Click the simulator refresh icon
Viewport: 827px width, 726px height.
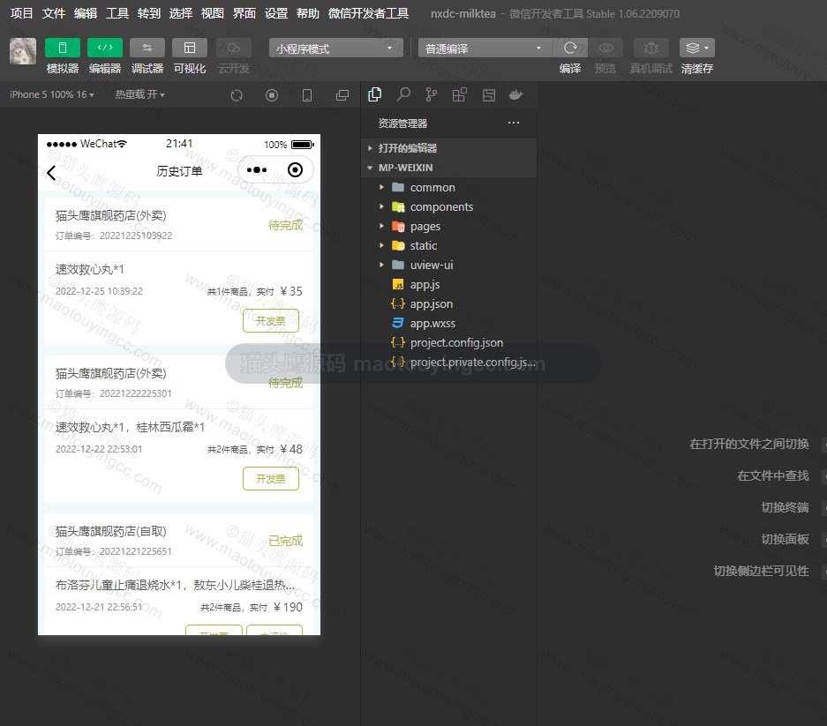(237, 95)
